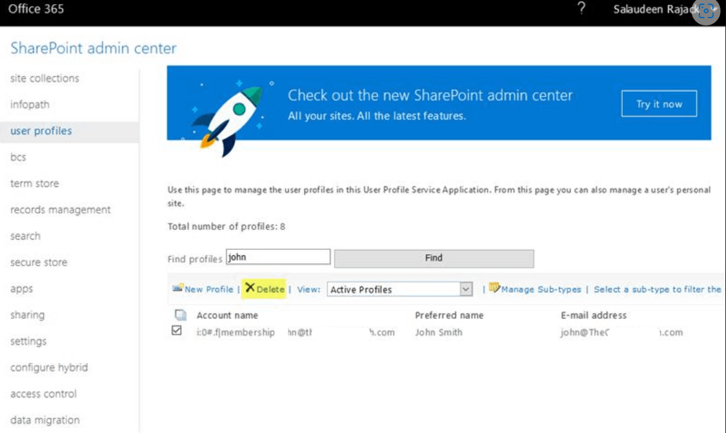Viewport: 726px width, 433px height.
Task: Click the Delete X icon
Action: 250,287
